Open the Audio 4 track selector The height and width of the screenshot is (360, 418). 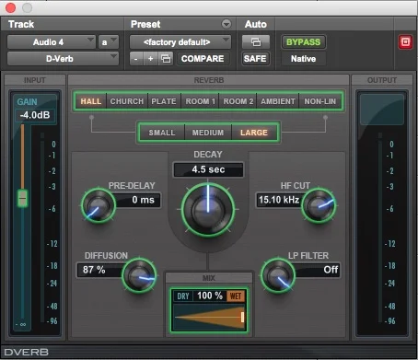(52, 42)
